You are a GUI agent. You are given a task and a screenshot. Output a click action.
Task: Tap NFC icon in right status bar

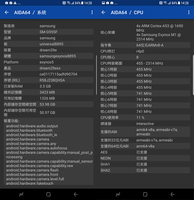161,3
